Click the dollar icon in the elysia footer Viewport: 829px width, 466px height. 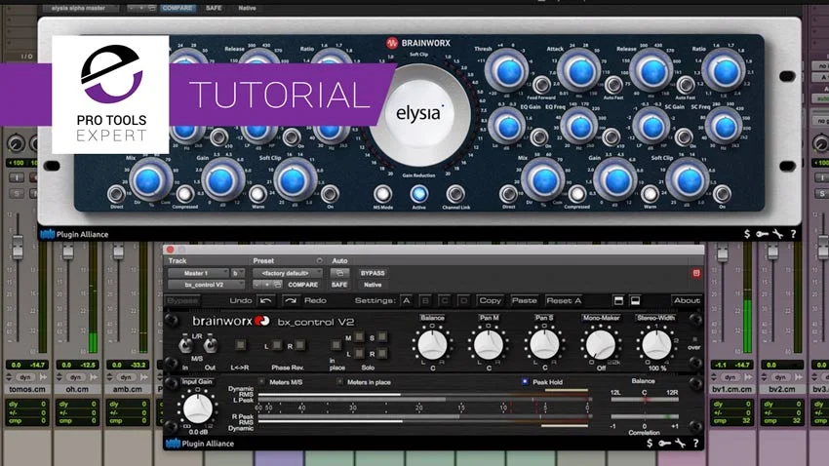746,234
